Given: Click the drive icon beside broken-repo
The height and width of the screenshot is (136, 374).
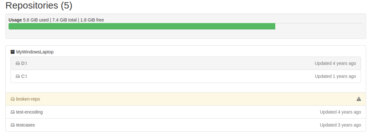Looking at the screenshot, I should click(x=13, y=99).
